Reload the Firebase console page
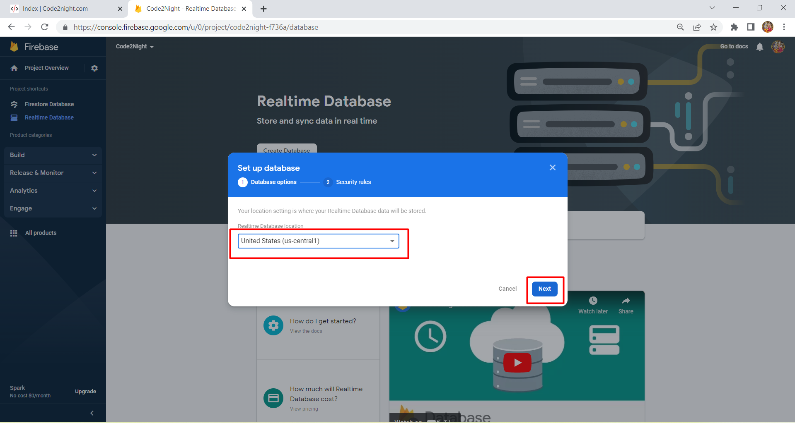Viewport: 795px width, 423px height. (x=45, y=27)
